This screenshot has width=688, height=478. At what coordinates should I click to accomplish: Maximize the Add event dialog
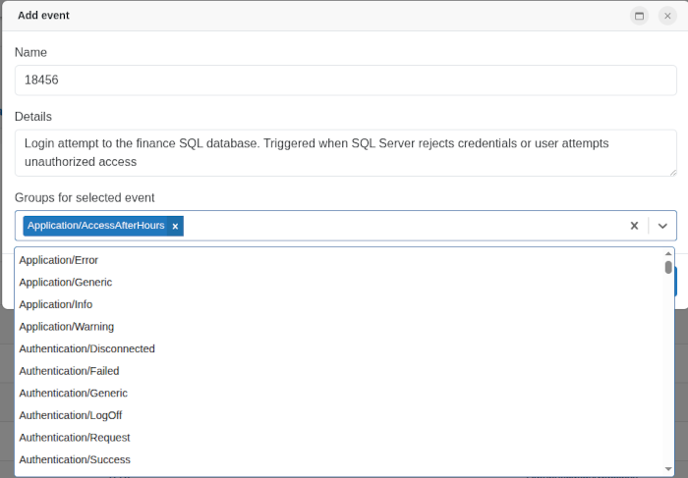[639, 16]
